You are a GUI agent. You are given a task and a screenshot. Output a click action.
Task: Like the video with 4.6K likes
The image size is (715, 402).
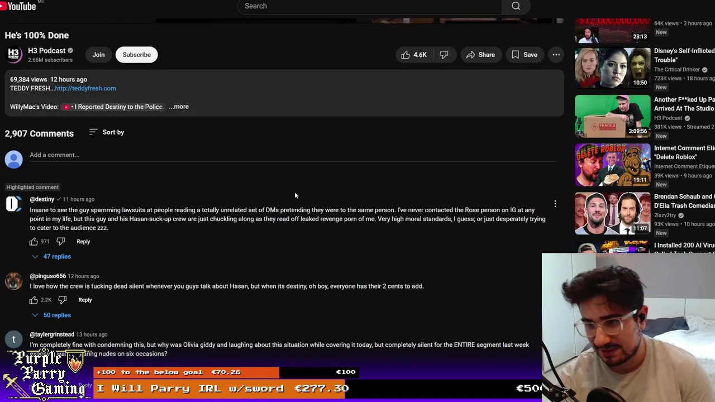point(413,55)
